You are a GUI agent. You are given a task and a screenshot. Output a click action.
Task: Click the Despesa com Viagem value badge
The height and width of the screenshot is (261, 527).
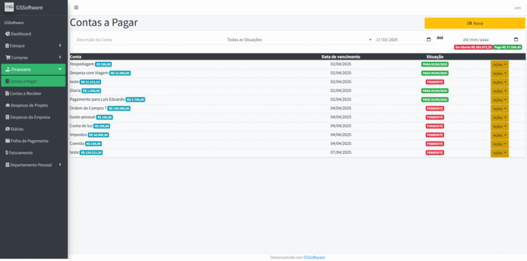click(120, 73)
